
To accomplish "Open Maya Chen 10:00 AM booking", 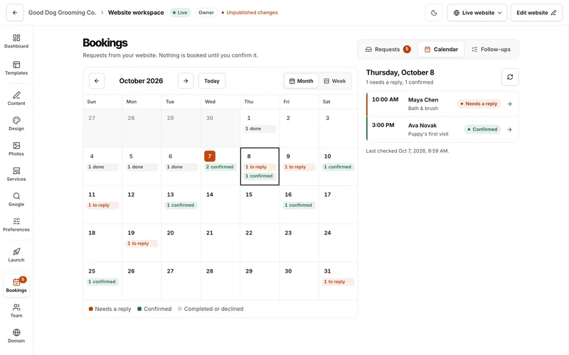I will (442, 104).
